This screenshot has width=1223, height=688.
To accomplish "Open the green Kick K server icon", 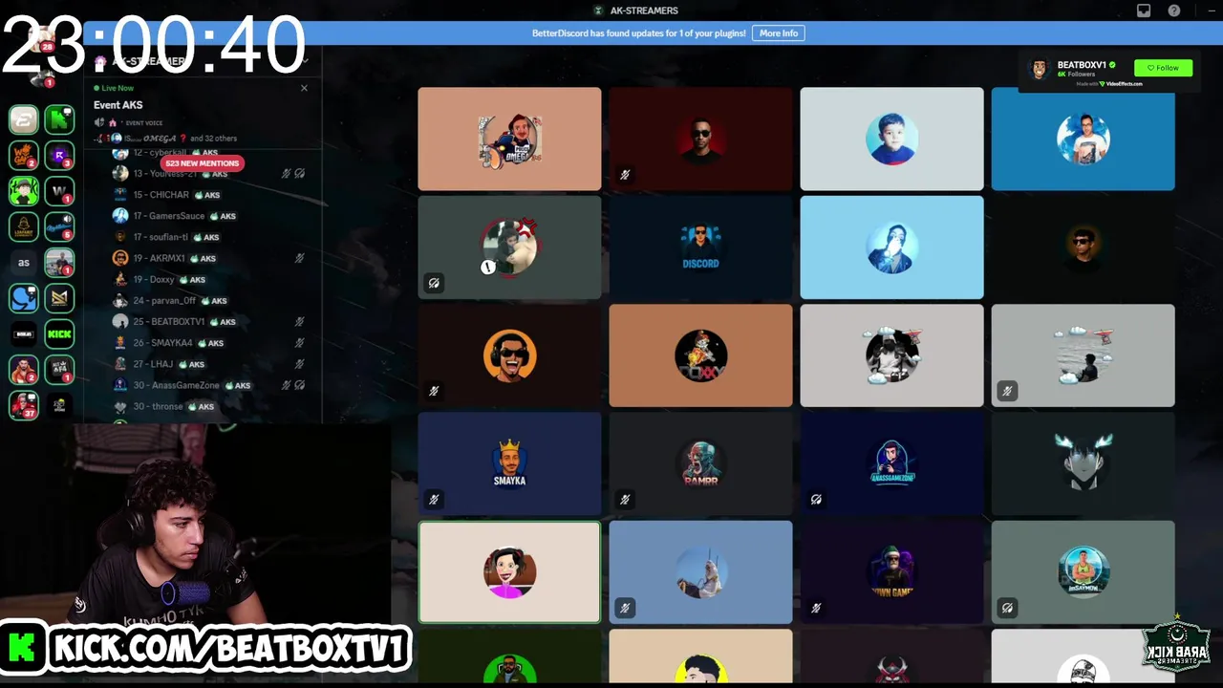I will pos(59,118).
